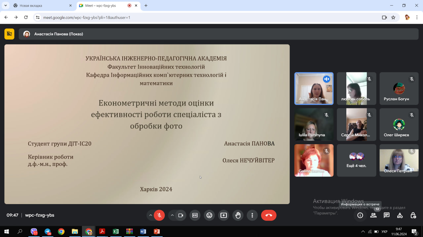The height and width of the screenshot is (237, 423).
Task: Open the emoji reactions button
Action: [x=209, y=215]
